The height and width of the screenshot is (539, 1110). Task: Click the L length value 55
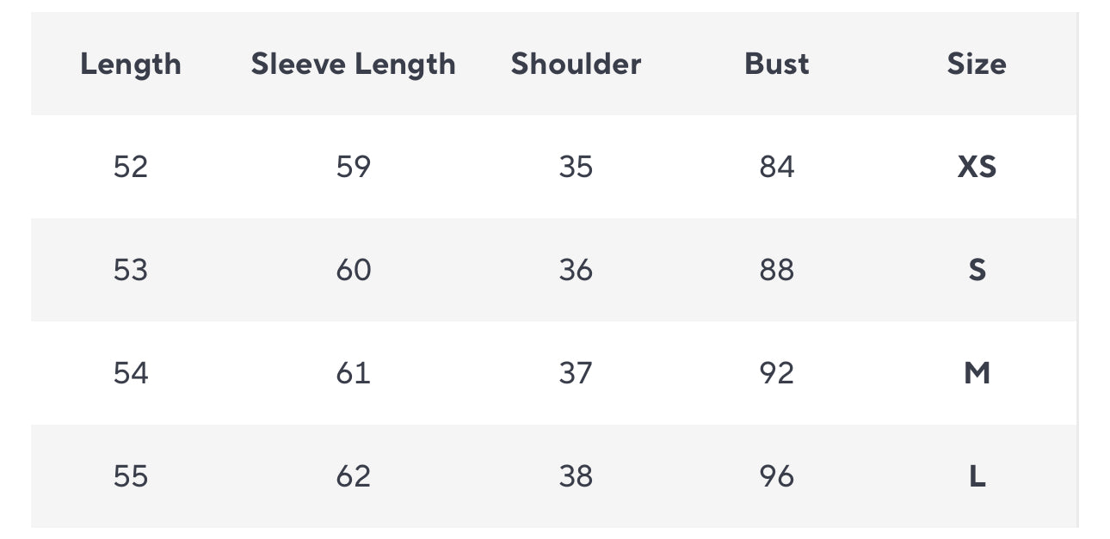[131, 476]
